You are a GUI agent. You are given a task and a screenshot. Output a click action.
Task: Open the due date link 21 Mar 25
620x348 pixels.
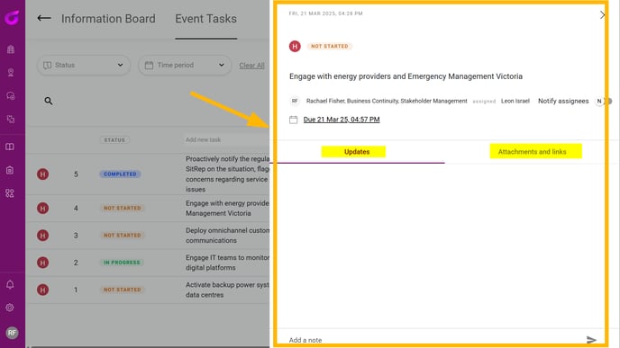click(x=342, y=120)
